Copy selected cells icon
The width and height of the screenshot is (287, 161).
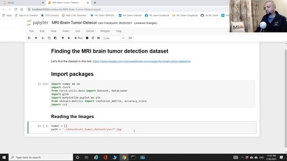tap(49, 38)
